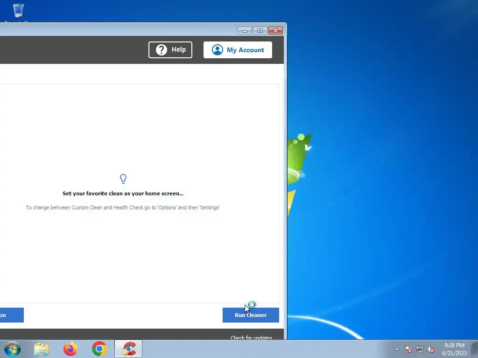Open My Account in CCleaner
The width and height of the screenshot is (478, 358).
click(238, 49)
